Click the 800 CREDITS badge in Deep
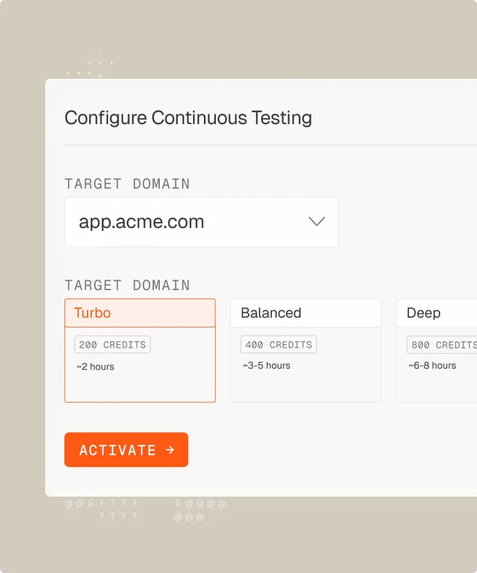This screenshot has width=477, height=573. coord(442,344)
